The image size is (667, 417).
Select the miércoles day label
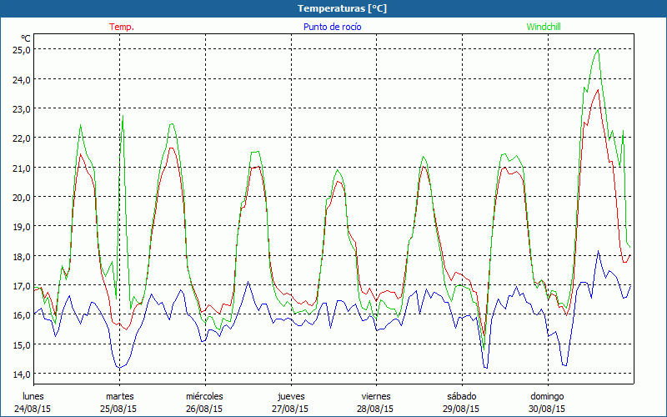click(x=204, y=396)
